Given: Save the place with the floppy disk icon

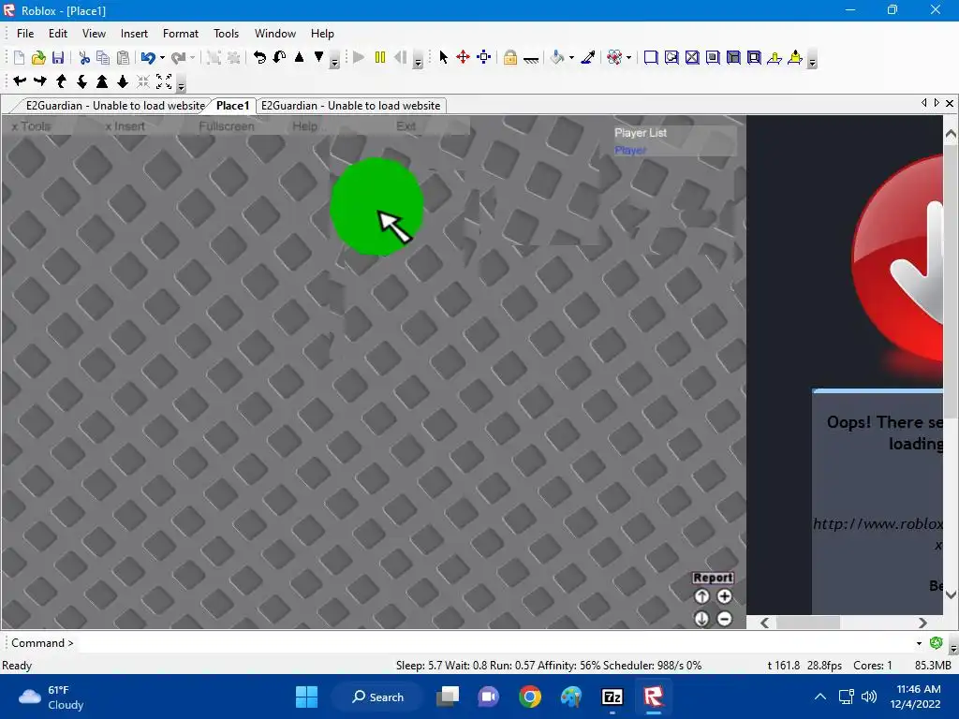Looking at the screenshot, I should (x=58, y=57).
